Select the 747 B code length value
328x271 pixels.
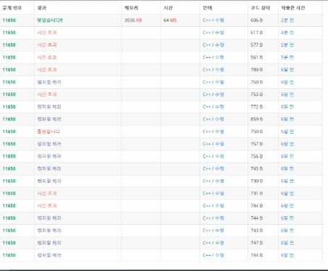click(x=256, y=243)
